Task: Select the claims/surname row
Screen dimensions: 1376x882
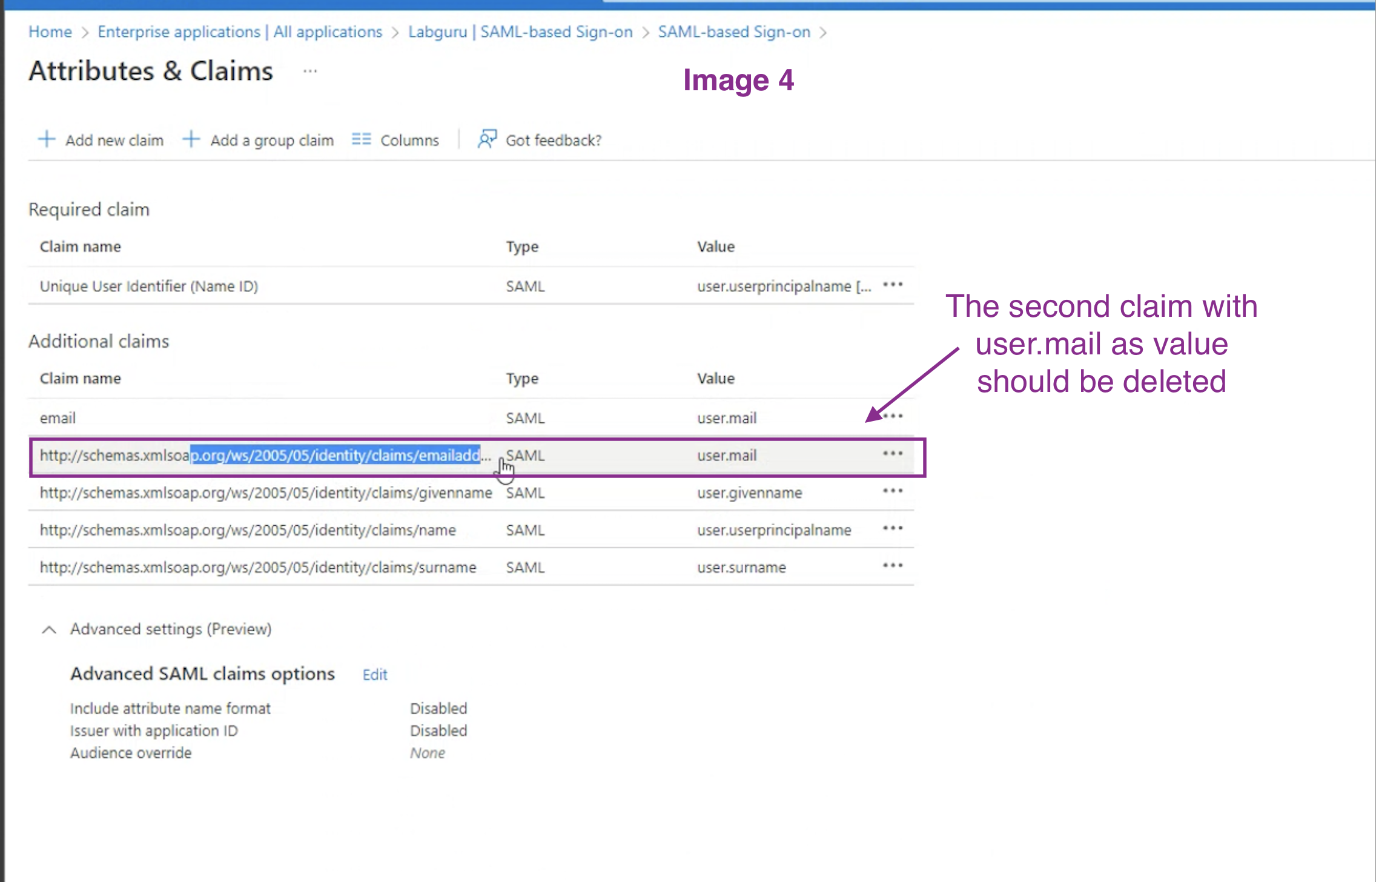Action: pos(258,568)
